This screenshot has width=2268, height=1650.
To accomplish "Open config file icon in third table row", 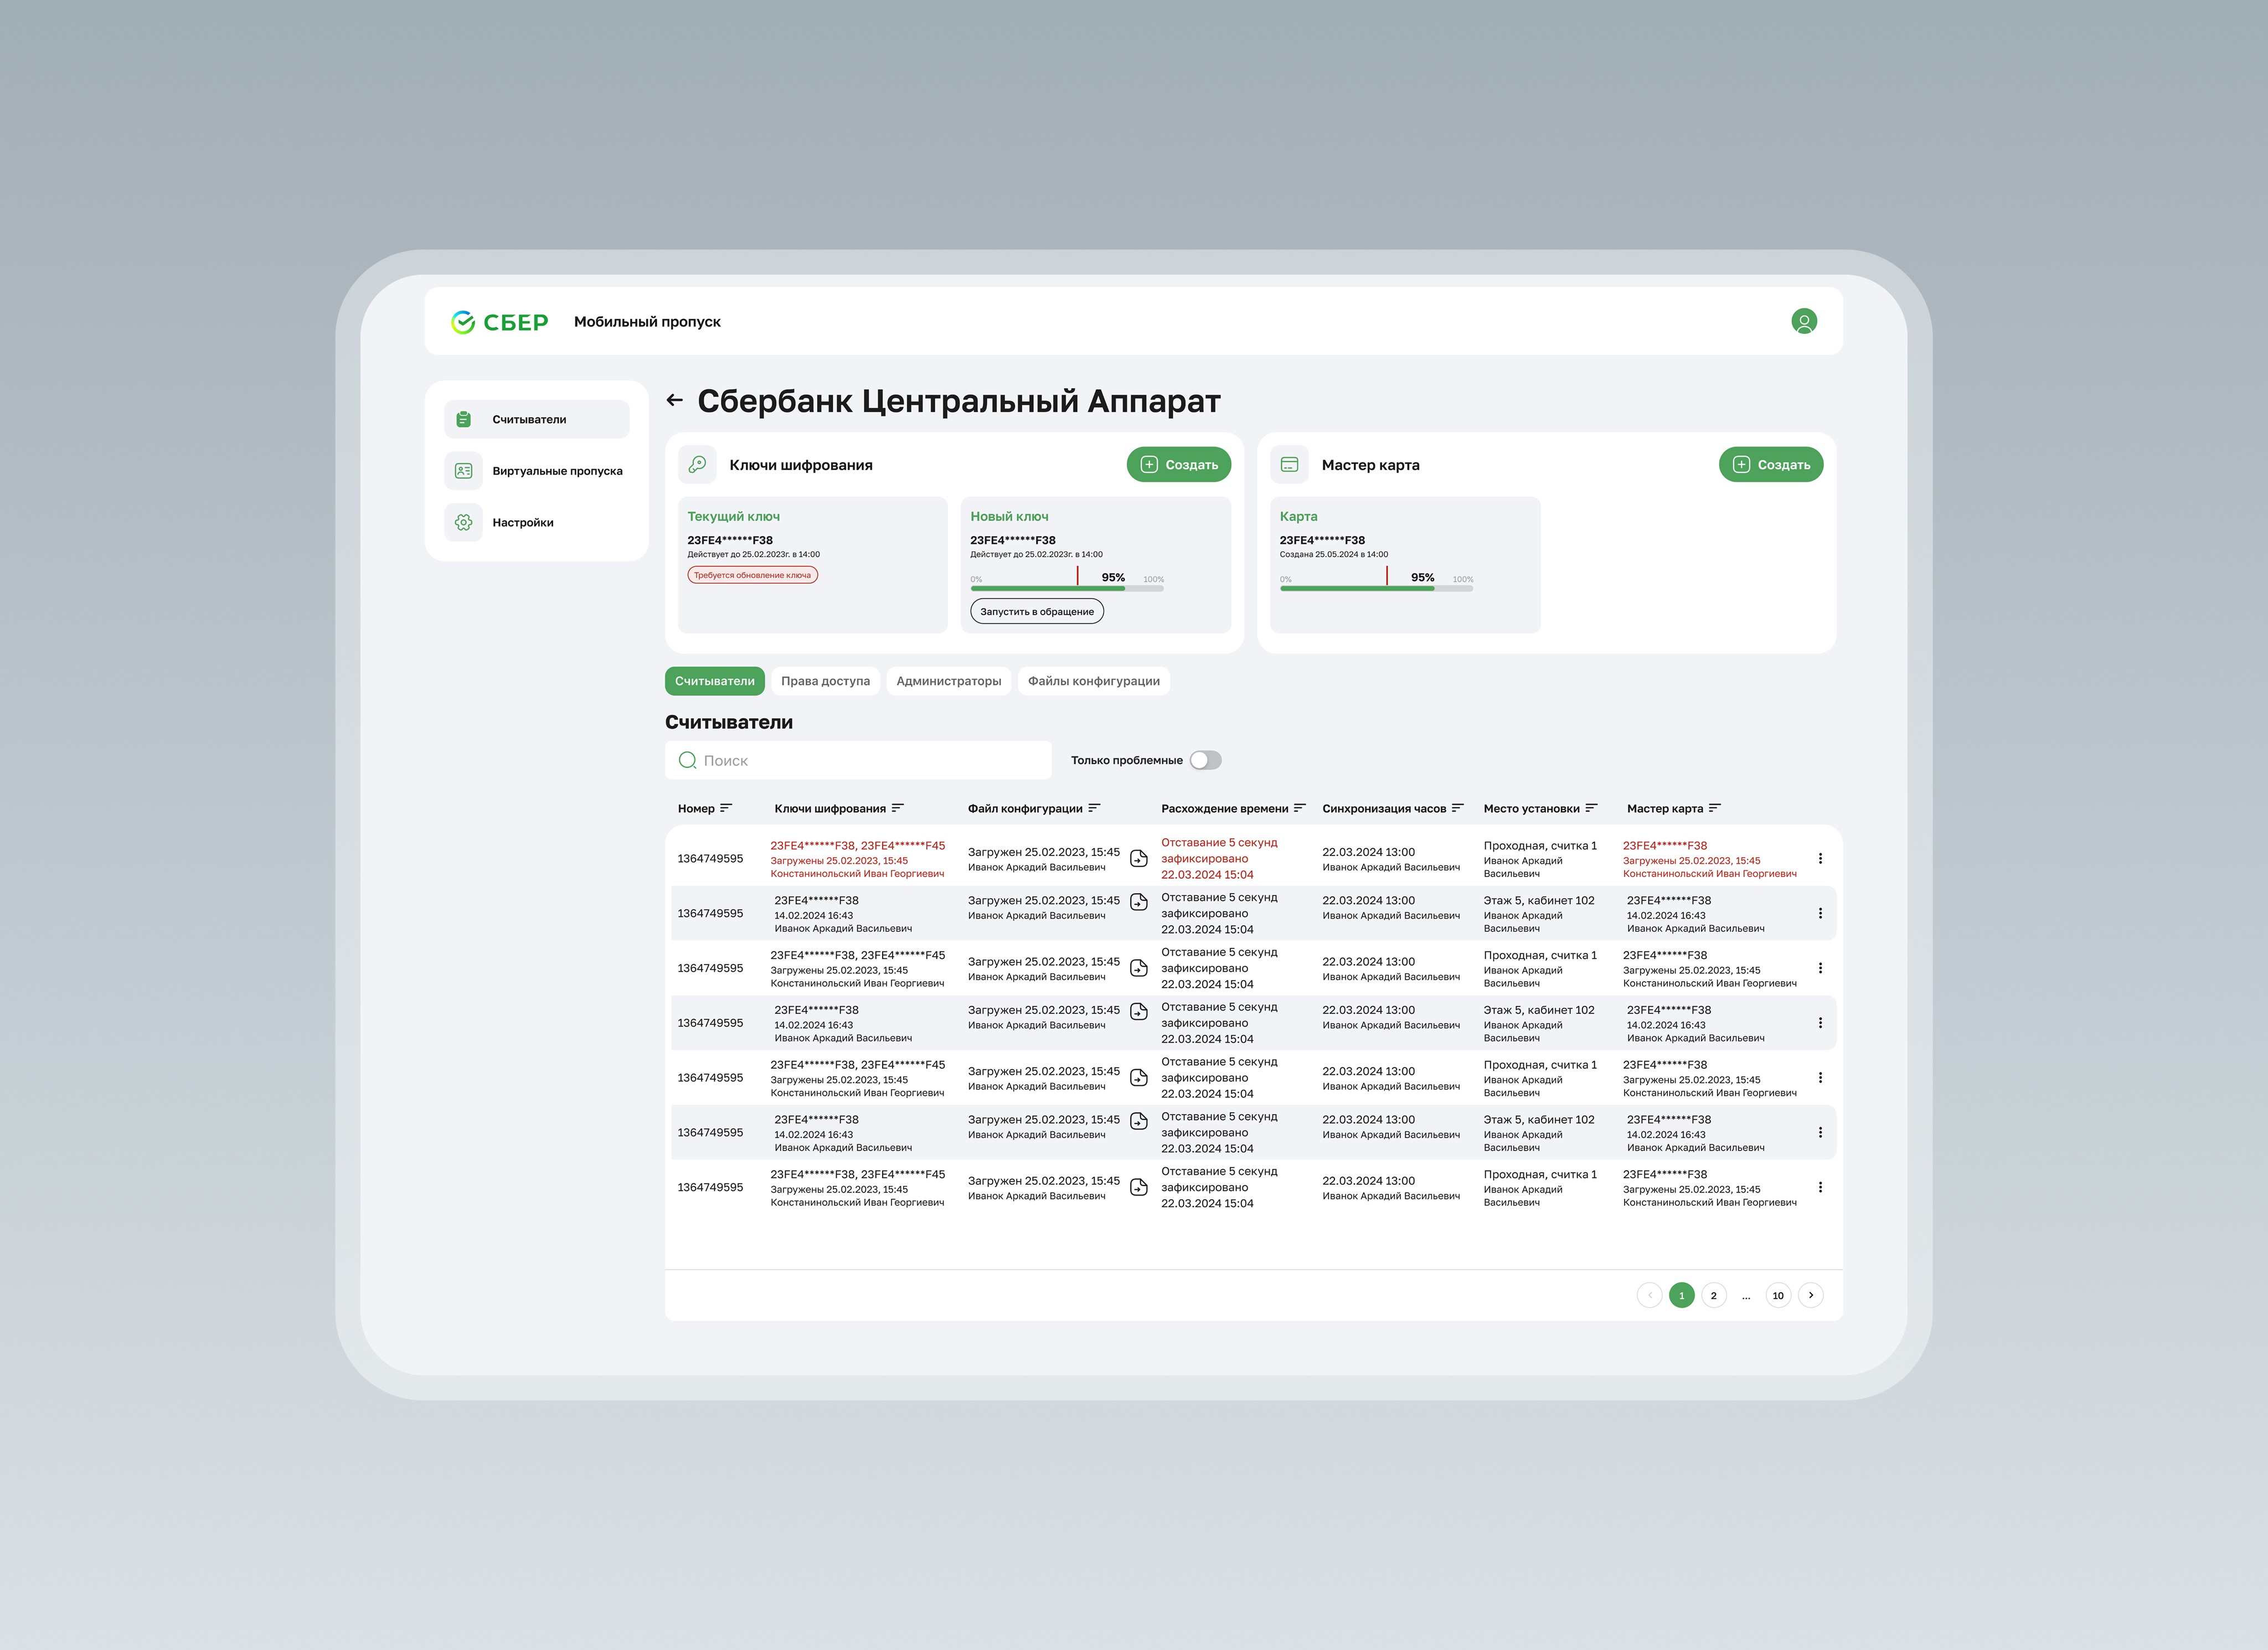I will tap(1138, 968).
